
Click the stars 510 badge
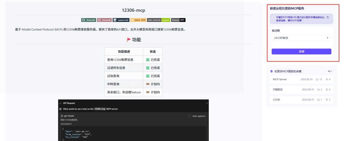[138, 20]
